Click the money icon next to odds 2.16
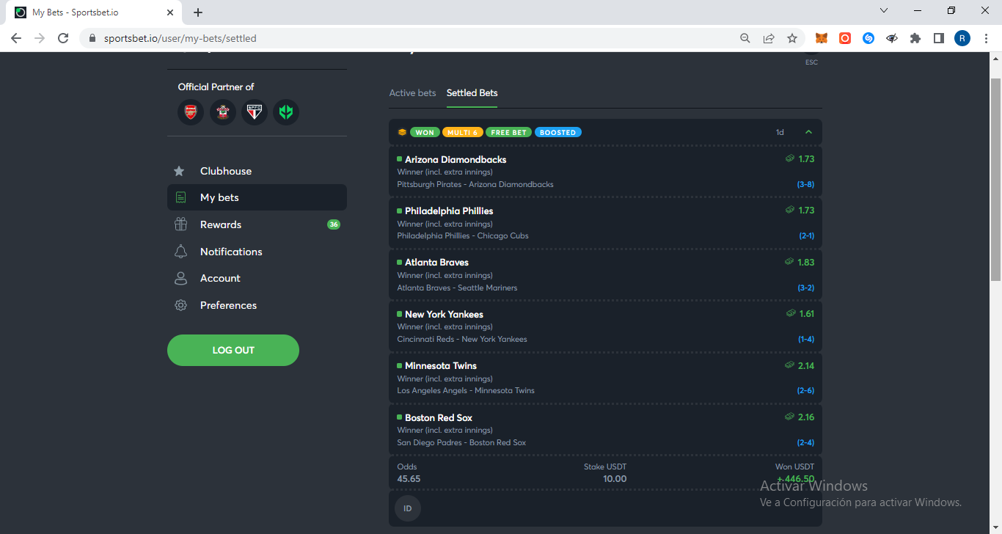Screen dimensions: 1002x534 (x=790, y=417)
